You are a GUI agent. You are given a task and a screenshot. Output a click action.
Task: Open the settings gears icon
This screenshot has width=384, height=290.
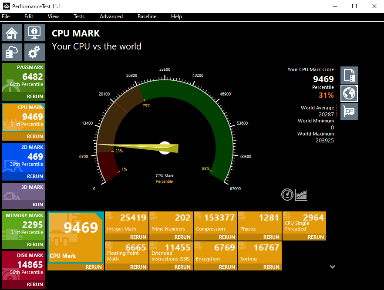34,52
